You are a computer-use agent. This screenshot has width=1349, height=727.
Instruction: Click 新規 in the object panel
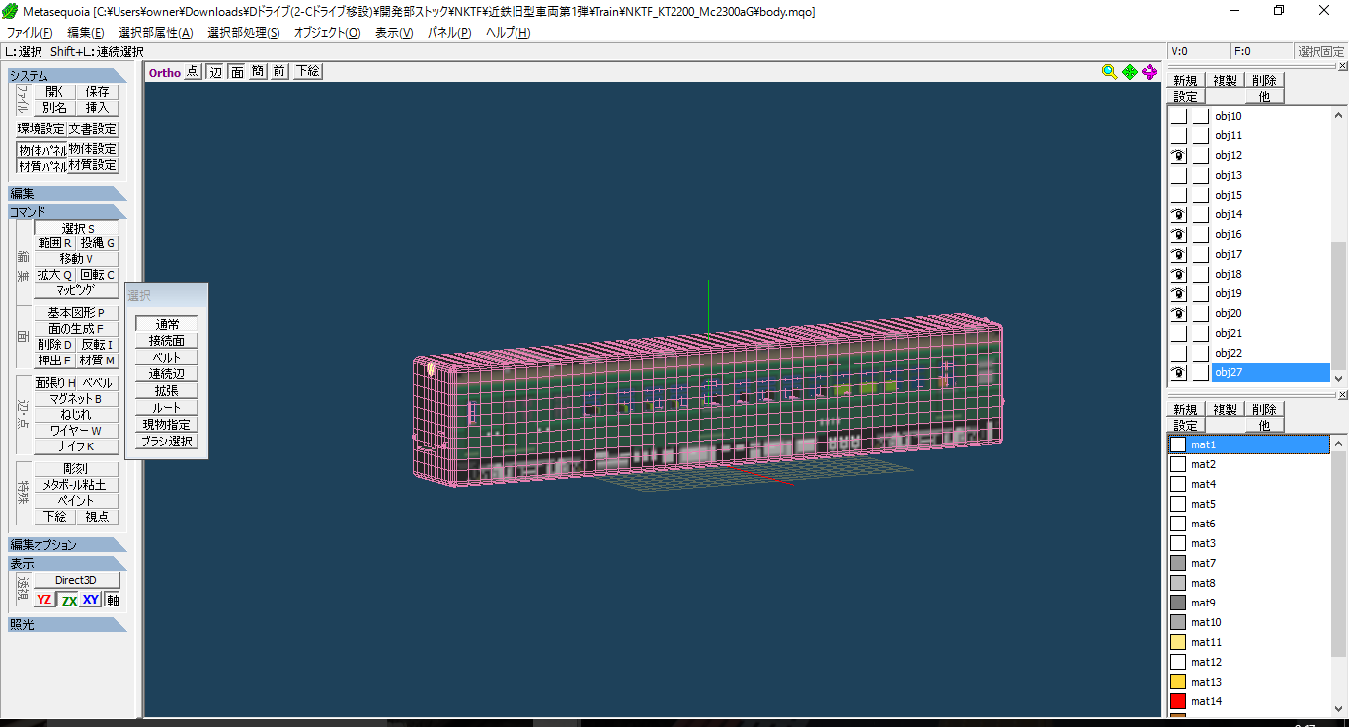(1185, 81)
